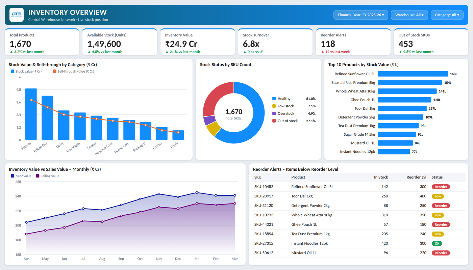Toggle the Sell-through value legend swatch
The width and height of the screenshot is (473, 270).
pos(55,72)
